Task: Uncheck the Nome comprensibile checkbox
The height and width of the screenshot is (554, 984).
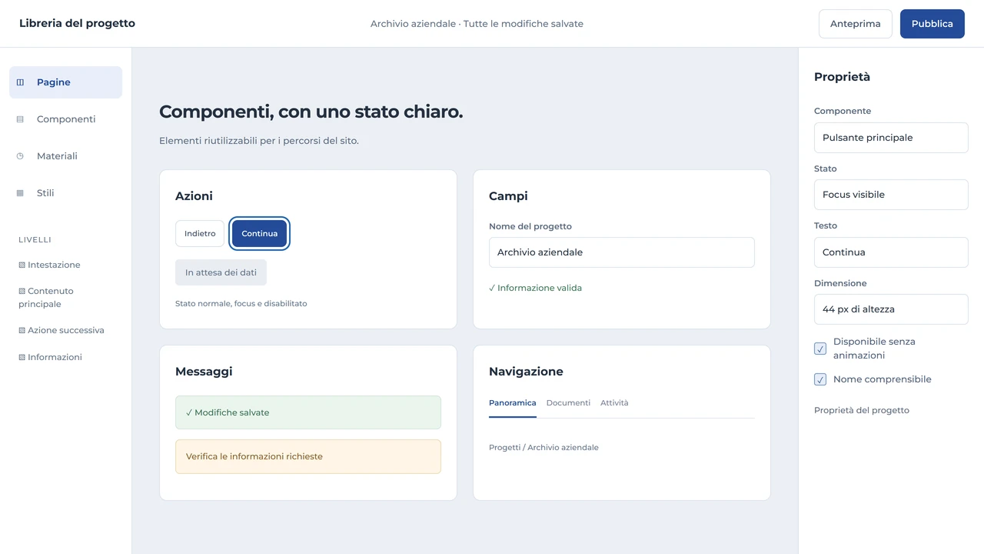Action: click(820, 379)
